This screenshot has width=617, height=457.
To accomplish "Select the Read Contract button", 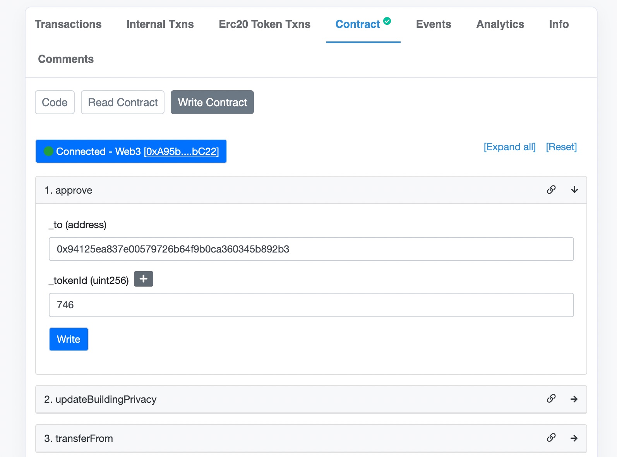I will click(123, 102).
